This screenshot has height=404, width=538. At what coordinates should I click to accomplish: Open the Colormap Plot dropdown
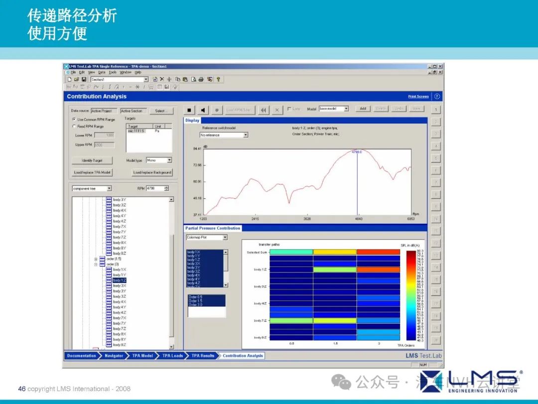(225, 238)
